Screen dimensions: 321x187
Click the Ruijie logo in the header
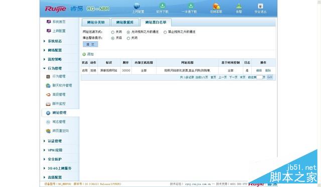coord(56,9)
